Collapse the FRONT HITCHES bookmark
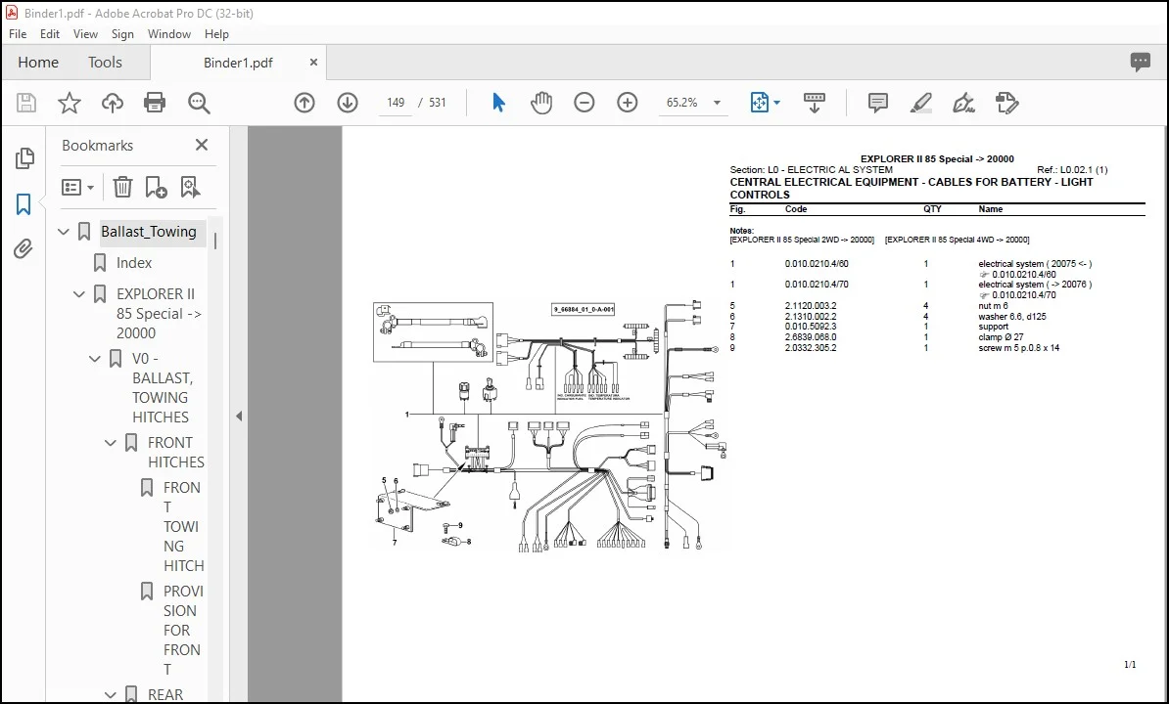Screen dimensions: 1169x704 111,443
